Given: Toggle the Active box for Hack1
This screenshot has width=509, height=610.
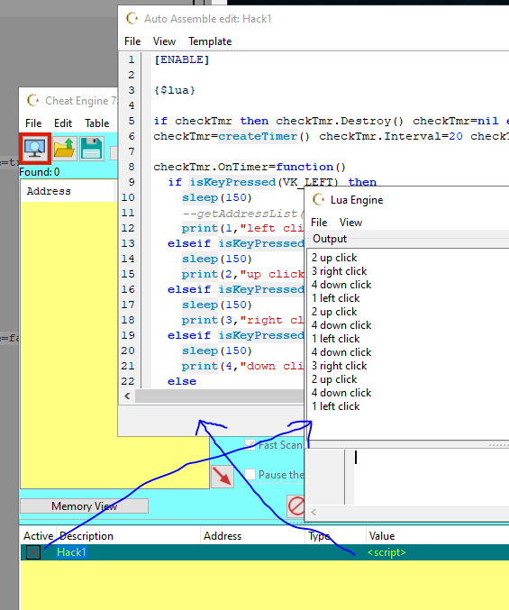Looking at the screenshot, I should coord(33,552).
